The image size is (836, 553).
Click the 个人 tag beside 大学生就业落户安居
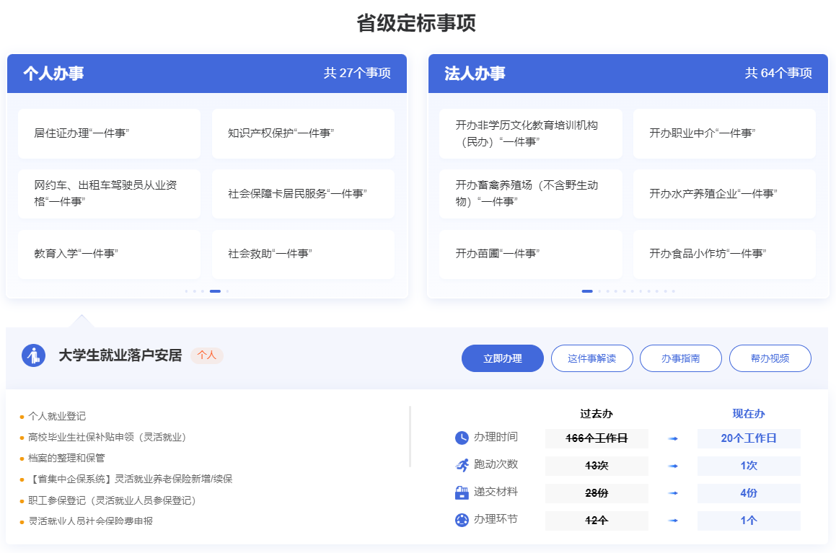point(207,355)
